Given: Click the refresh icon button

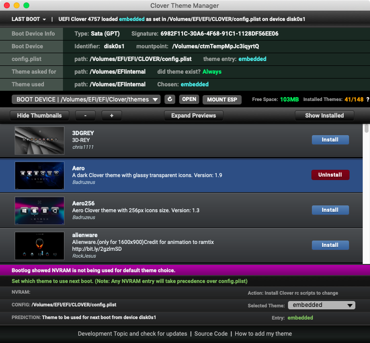Looking at the screenshot, I should click(x=170, y=100).
